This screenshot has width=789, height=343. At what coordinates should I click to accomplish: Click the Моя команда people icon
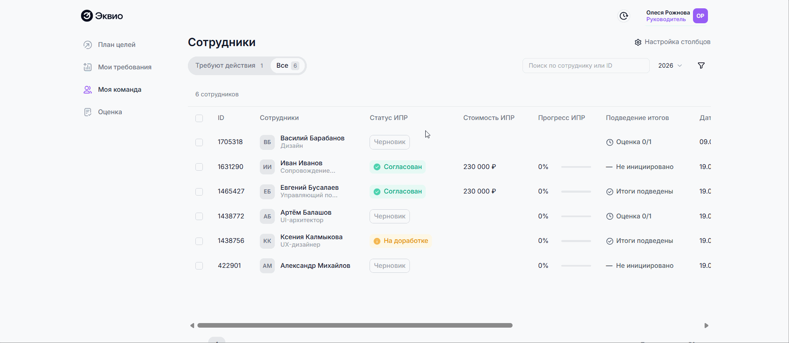(x=88, y=90)
